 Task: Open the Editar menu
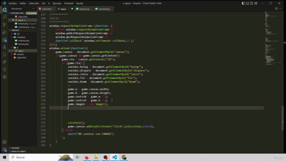click(x=23, y=3)
